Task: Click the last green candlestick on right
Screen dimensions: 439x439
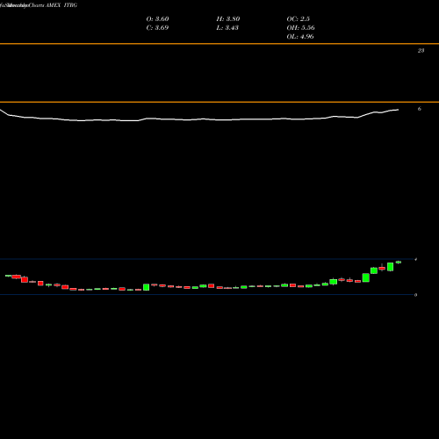Action: point(399,263)
